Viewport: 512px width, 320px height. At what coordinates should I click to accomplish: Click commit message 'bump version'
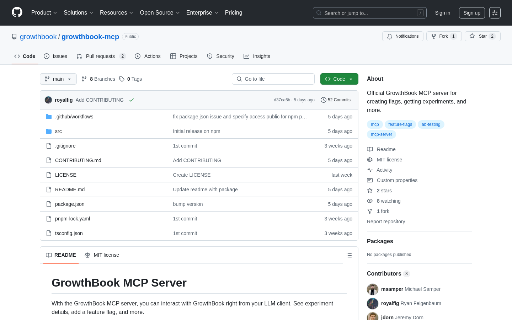click(188, 204)
